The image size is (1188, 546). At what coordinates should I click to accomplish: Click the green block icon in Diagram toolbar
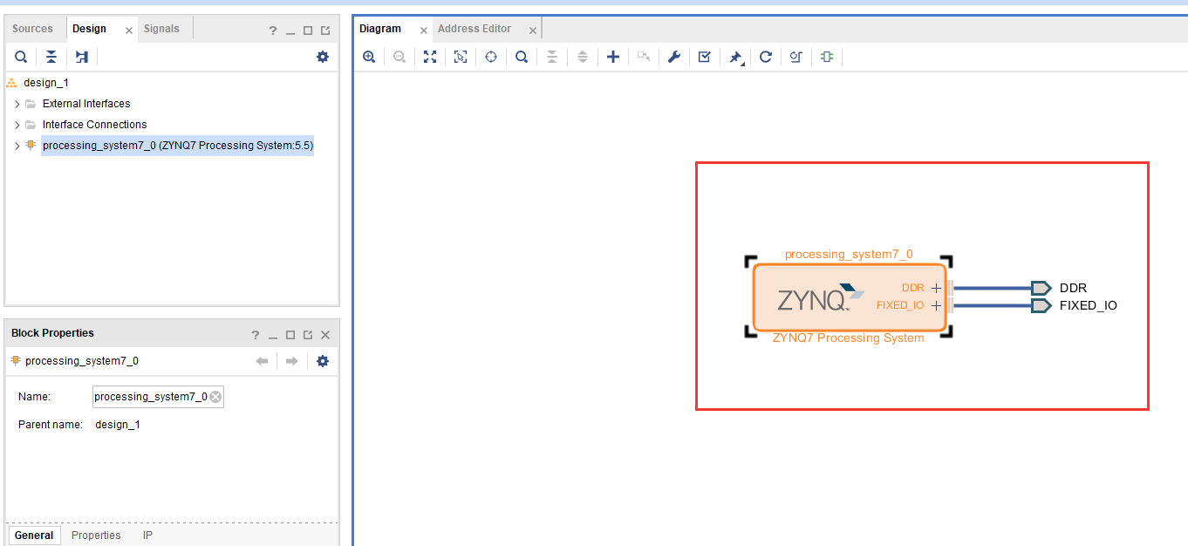point(826,57)
